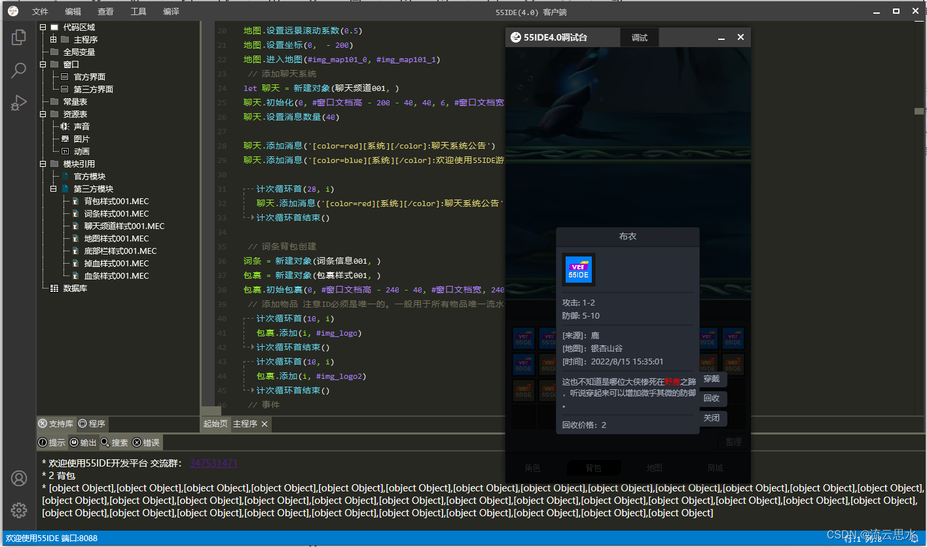Image resolution: width=927 pixels, height=547 pixels.
Task: Open the search icon in activity bar
Action: (18, 70)
